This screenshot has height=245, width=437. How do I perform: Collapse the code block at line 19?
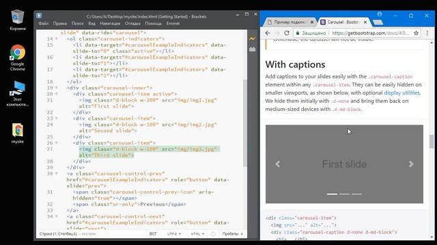click(x=57, y=88)
